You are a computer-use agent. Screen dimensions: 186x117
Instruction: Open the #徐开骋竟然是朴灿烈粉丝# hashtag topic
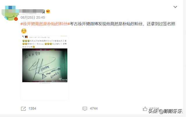pos(45,24)
